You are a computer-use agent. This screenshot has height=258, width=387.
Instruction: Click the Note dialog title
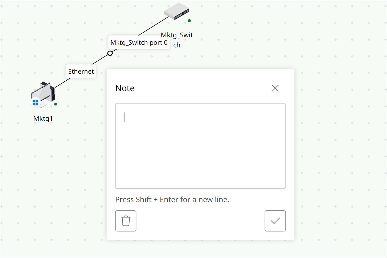coord(125,88)
